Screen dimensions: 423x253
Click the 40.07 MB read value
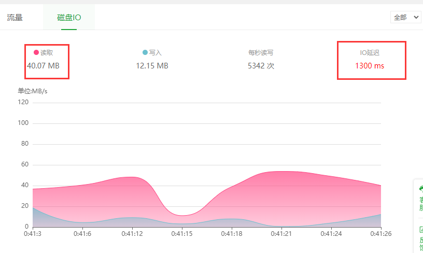(x=43, y=66)
